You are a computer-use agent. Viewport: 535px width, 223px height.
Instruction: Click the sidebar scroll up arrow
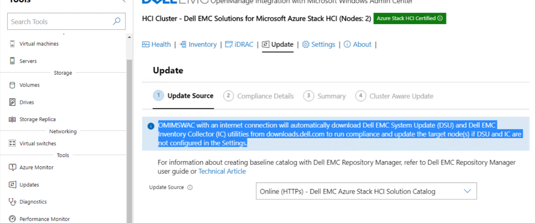pyautogui.click(x=129, y=37)
